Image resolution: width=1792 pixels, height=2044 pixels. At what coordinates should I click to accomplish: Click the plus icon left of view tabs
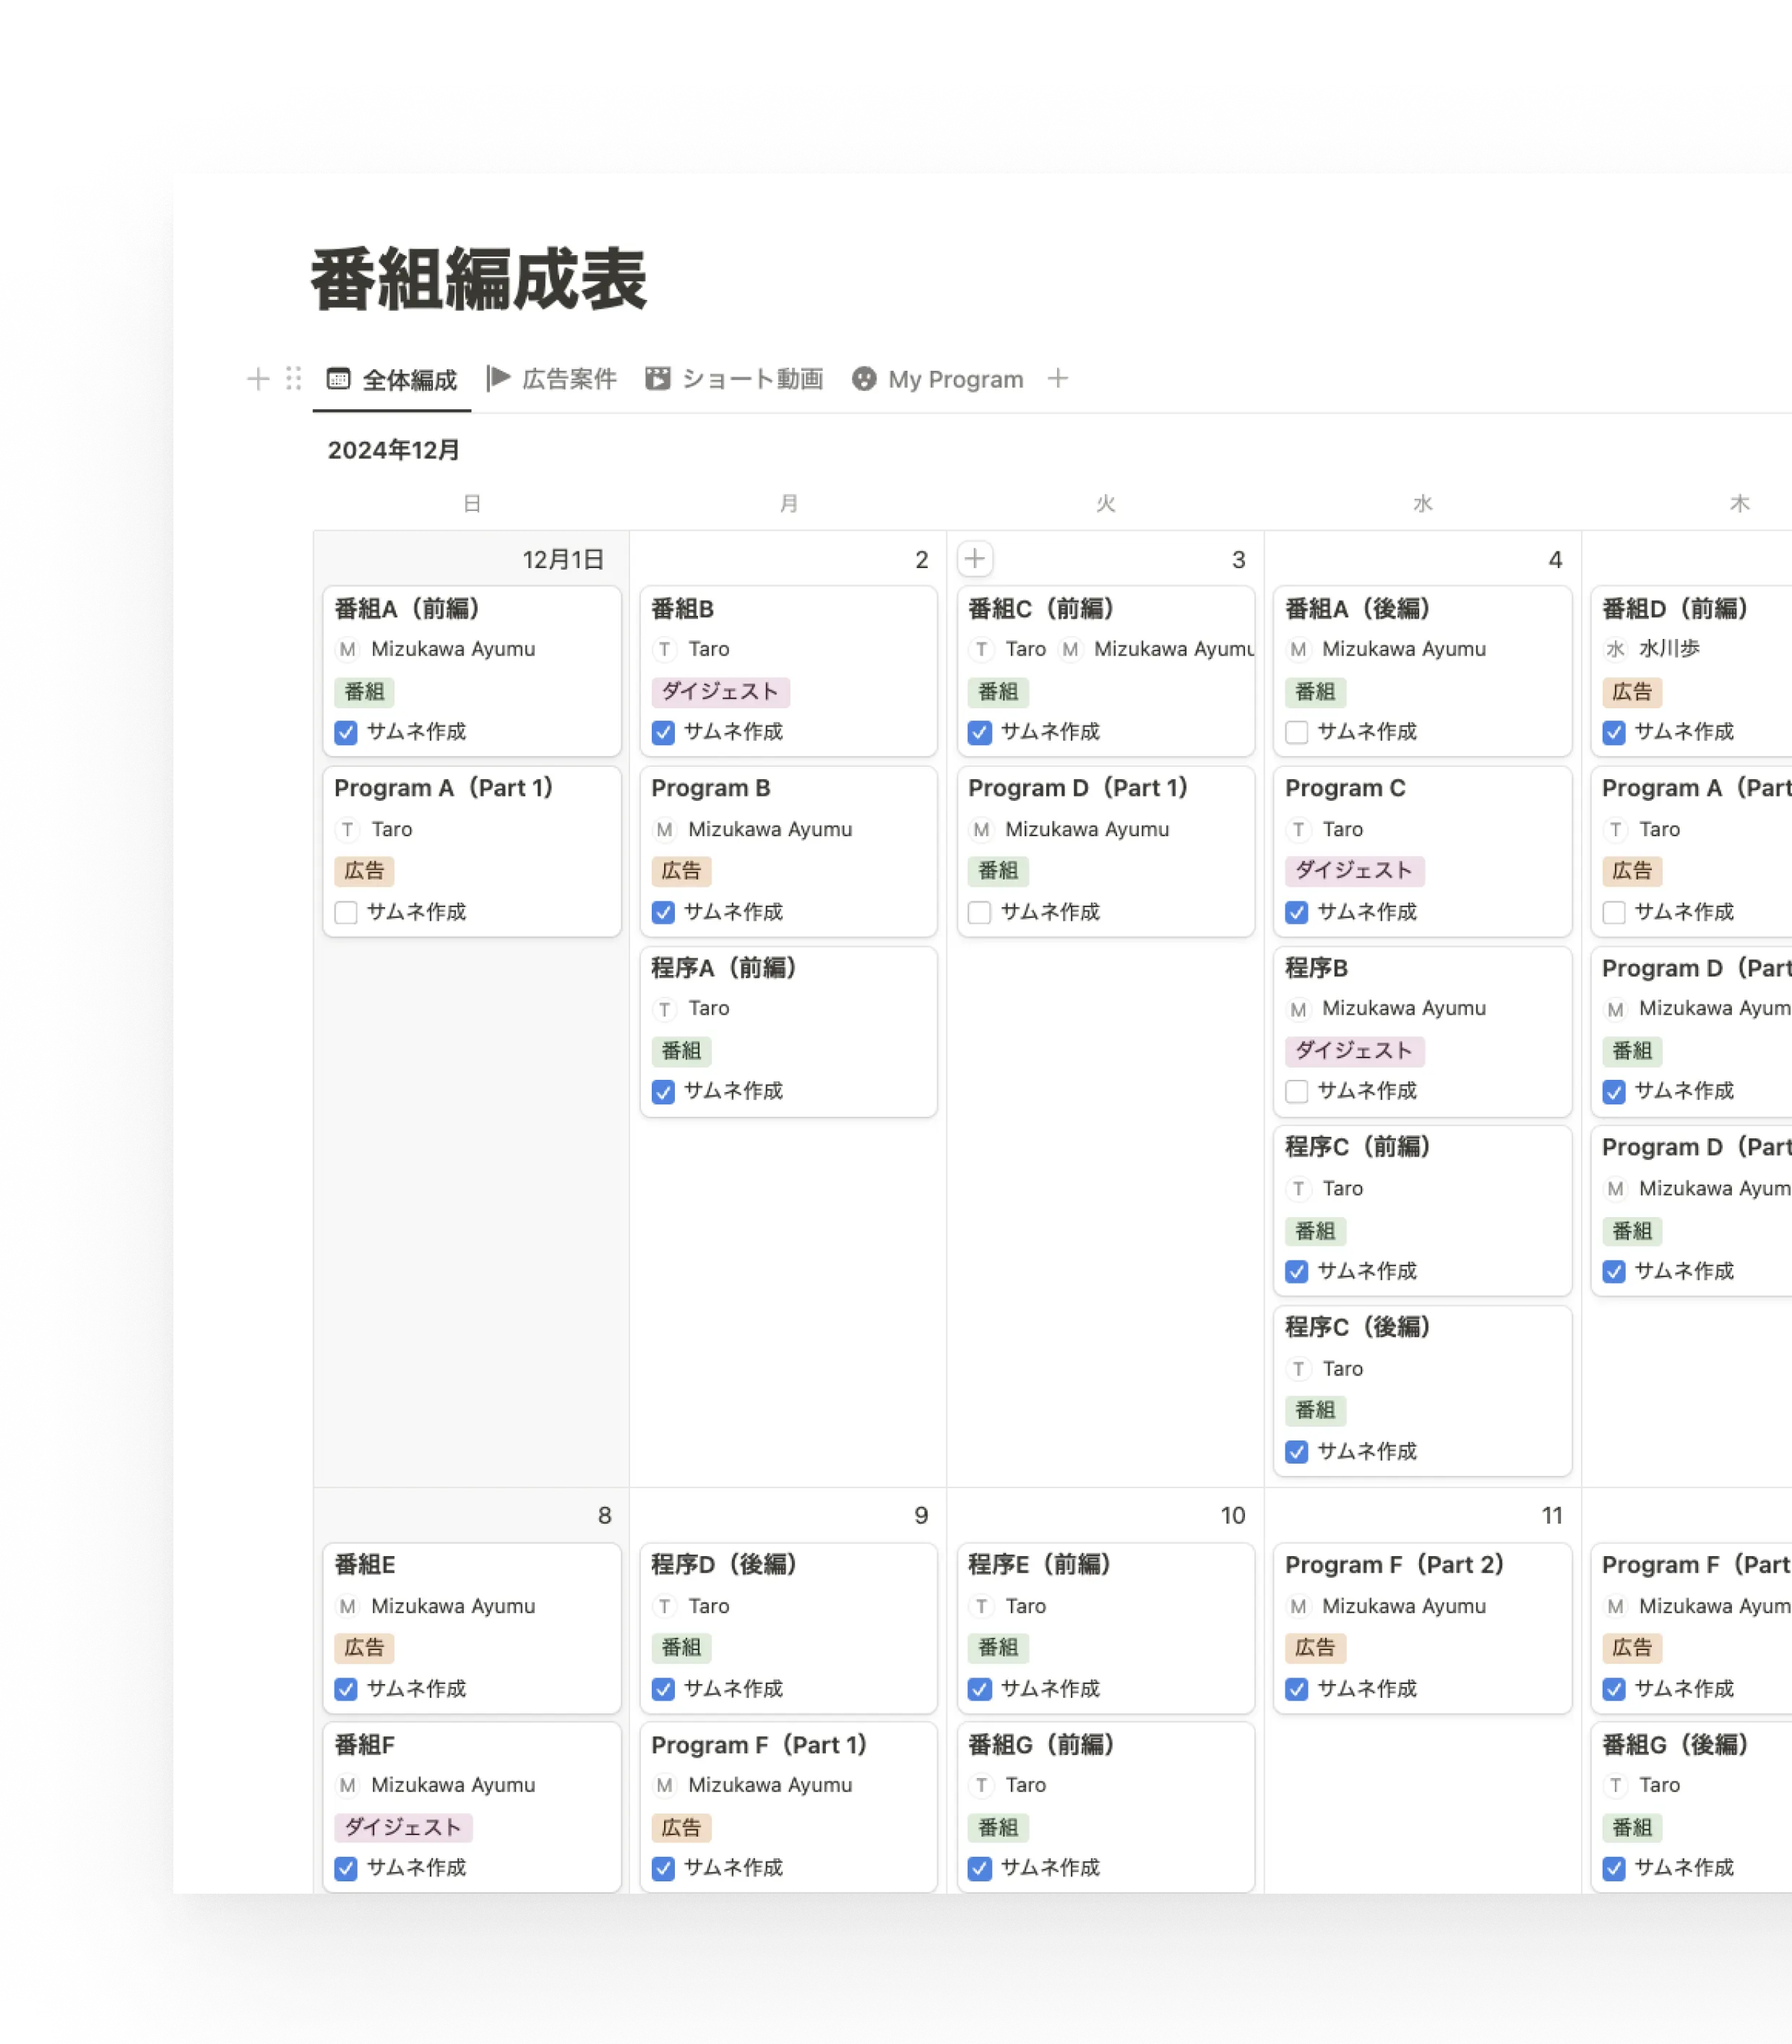tap(258, 379)
